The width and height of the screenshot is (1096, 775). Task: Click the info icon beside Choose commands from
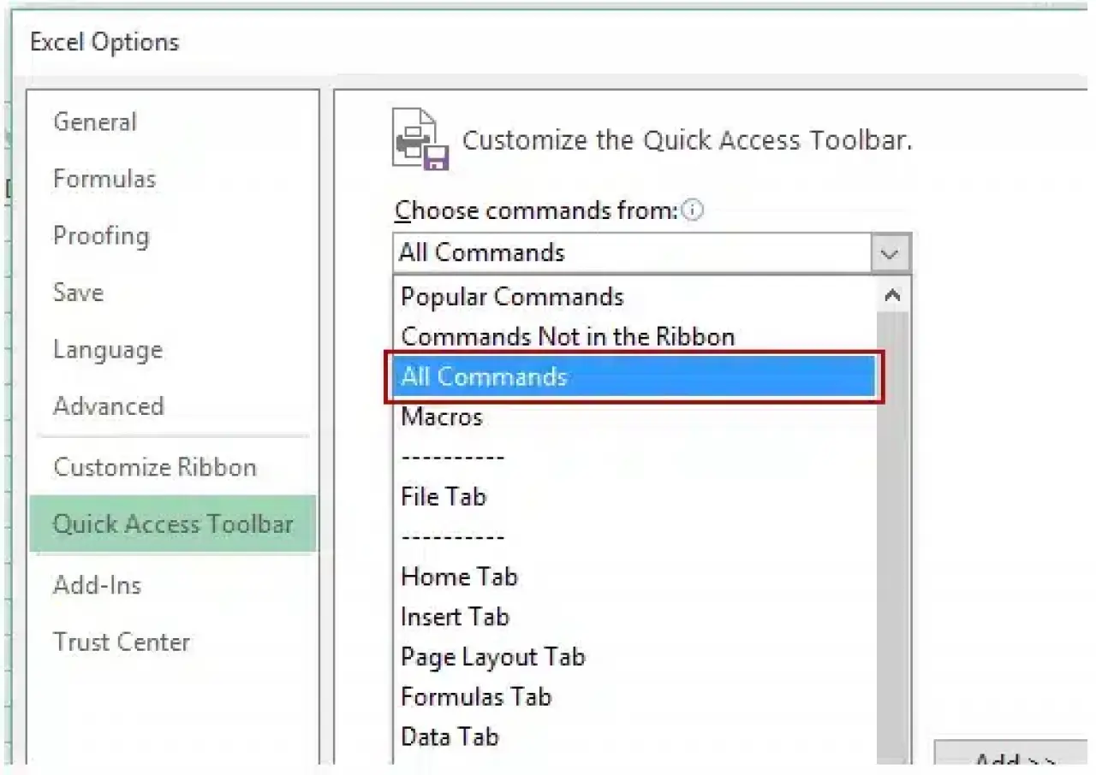693,210
